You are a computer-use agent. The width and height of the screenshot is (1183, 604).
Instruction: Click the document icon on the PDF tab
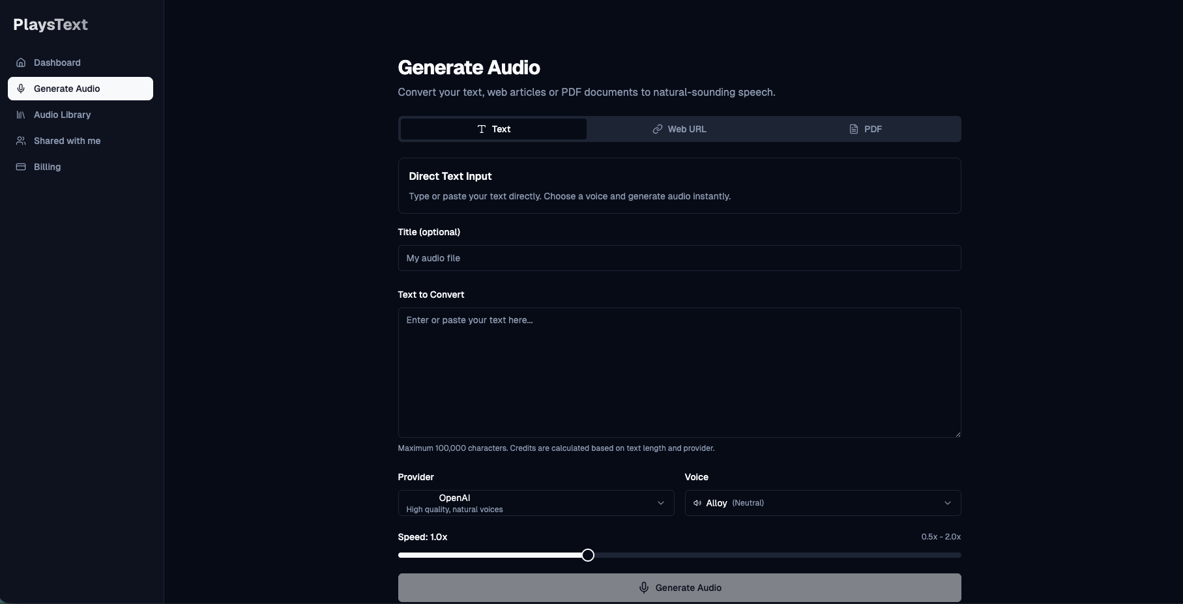[854, 129]
